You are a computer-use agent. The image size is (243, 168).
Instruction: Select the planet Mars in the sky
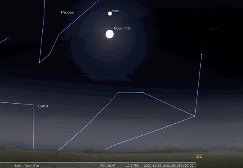click(x=110, y=14)
